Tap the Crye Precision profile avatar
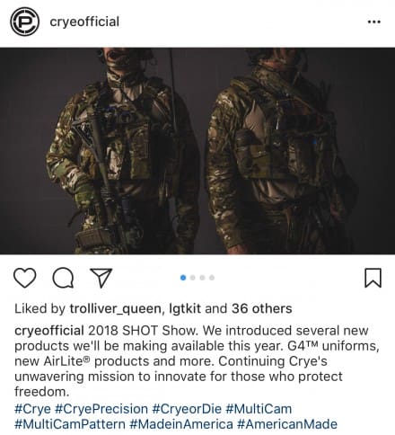The width and height of the screenshot is (395, 435). (x=24, y=22)
